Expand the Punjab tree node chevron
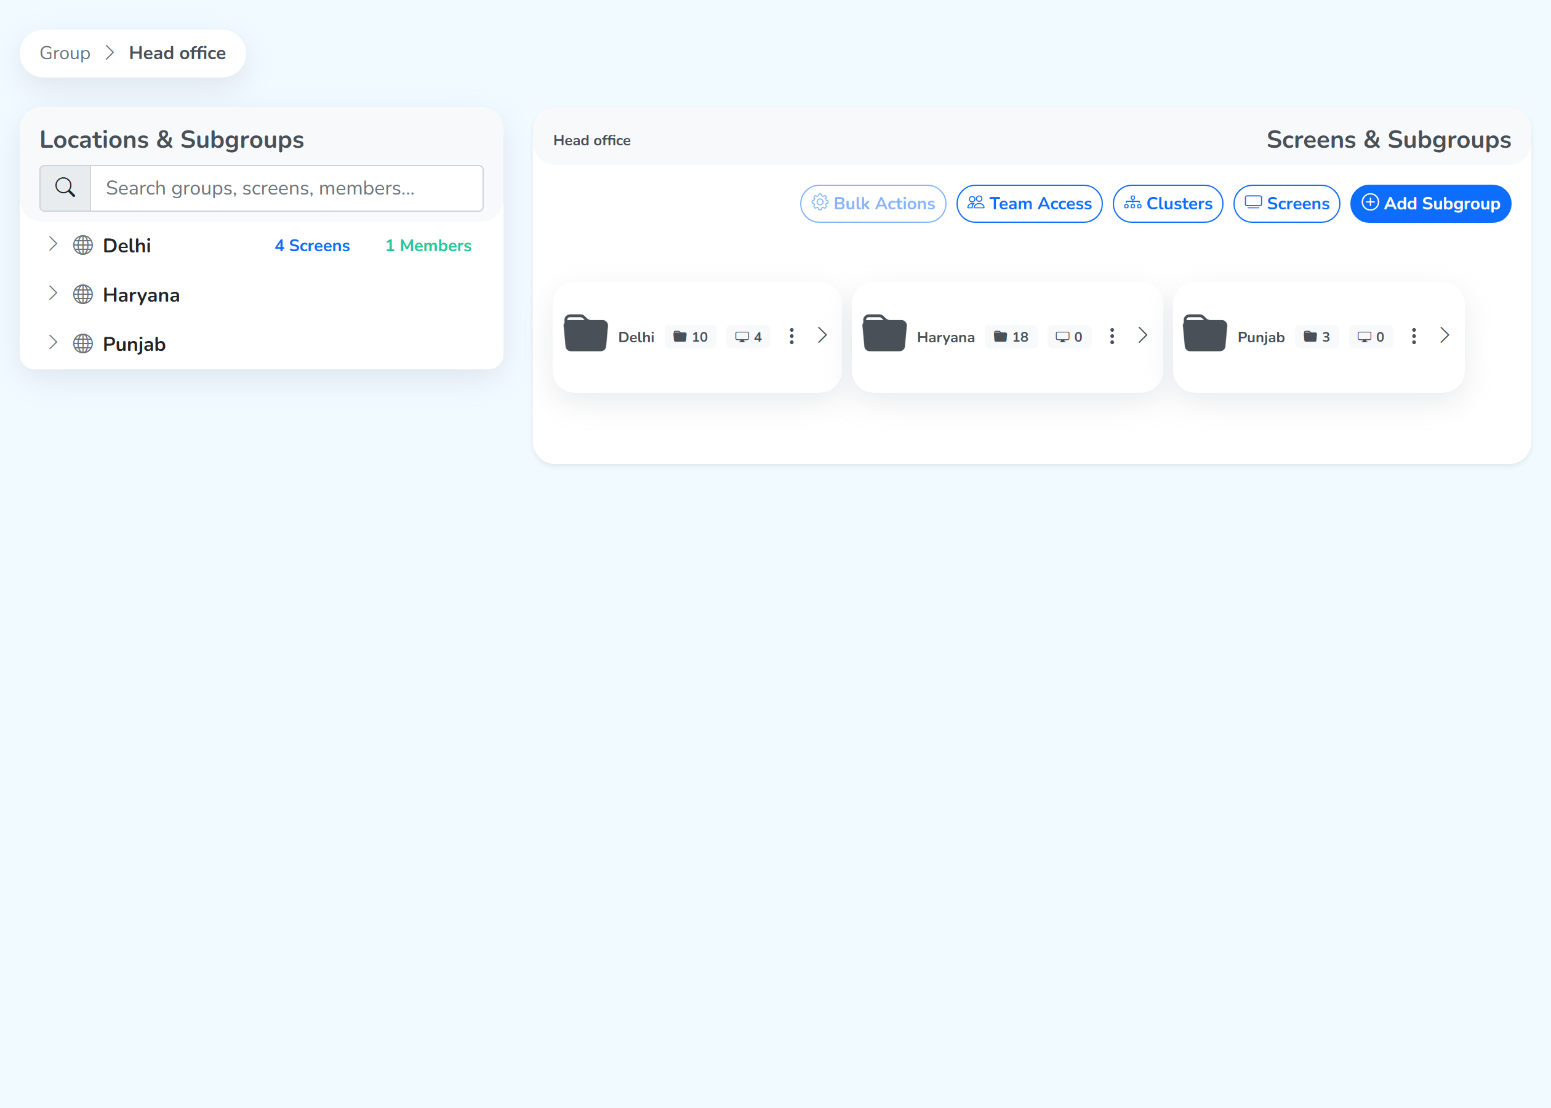 click(53, 342)
